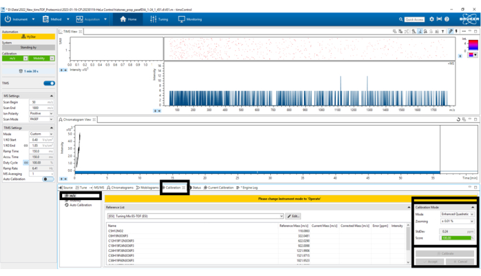Select the TIMS View tab
The width and height of the screenshot is (481, 276).
pyautogui.click(x=70, y=32)
